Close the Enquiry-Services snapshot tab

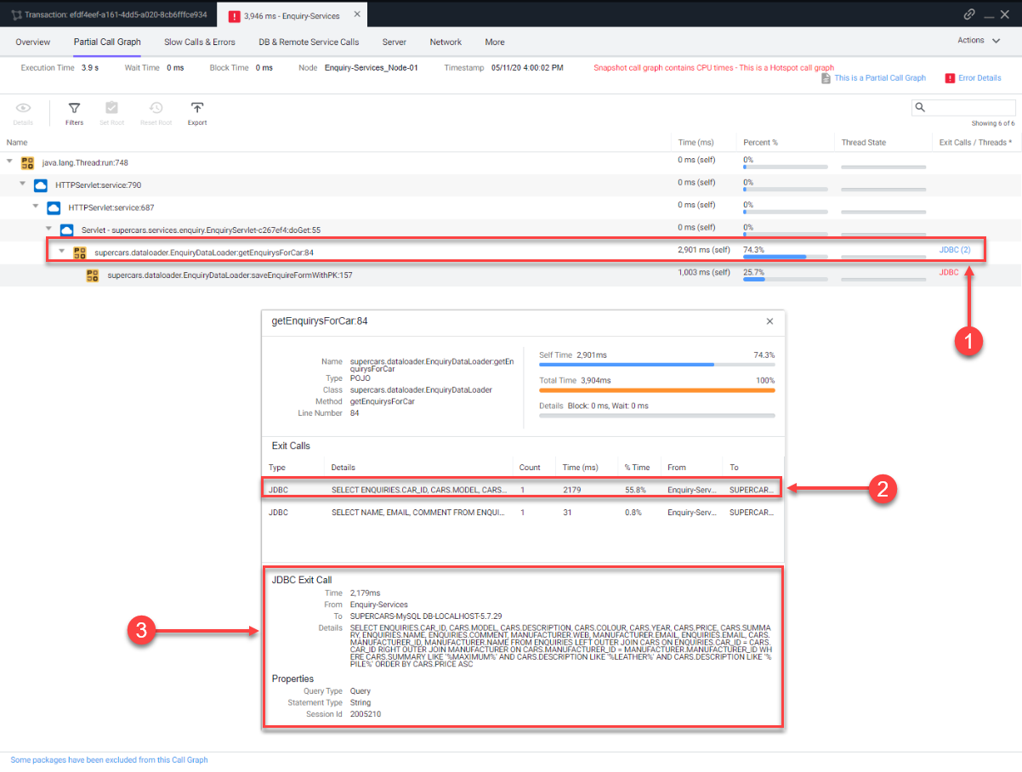point(356,14)
